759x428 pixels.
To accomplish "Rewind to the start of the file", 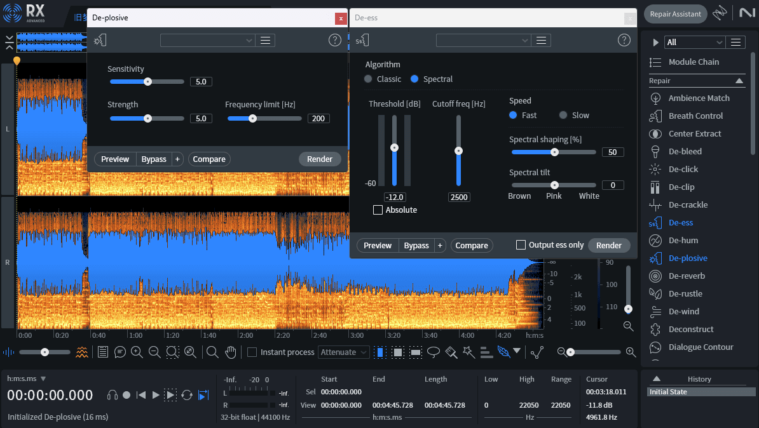I will point(141,395).
